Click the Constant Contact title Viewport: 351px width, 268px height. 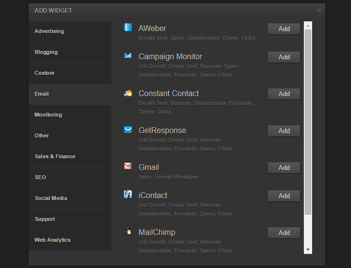169,93
